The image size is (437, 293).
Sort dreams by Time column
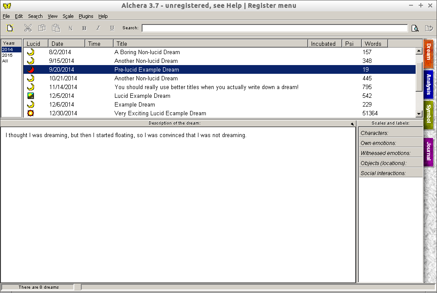point(99,44)
